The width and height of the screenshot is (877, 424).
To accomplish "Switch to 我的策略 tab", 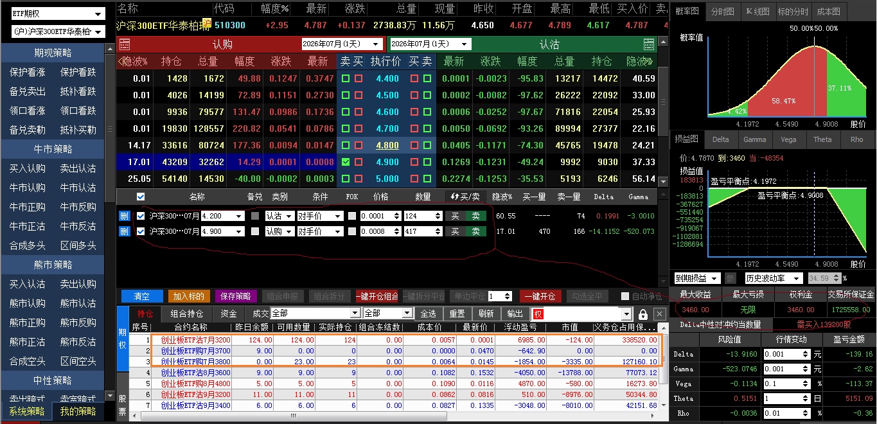I will click(x=78, y=411).
